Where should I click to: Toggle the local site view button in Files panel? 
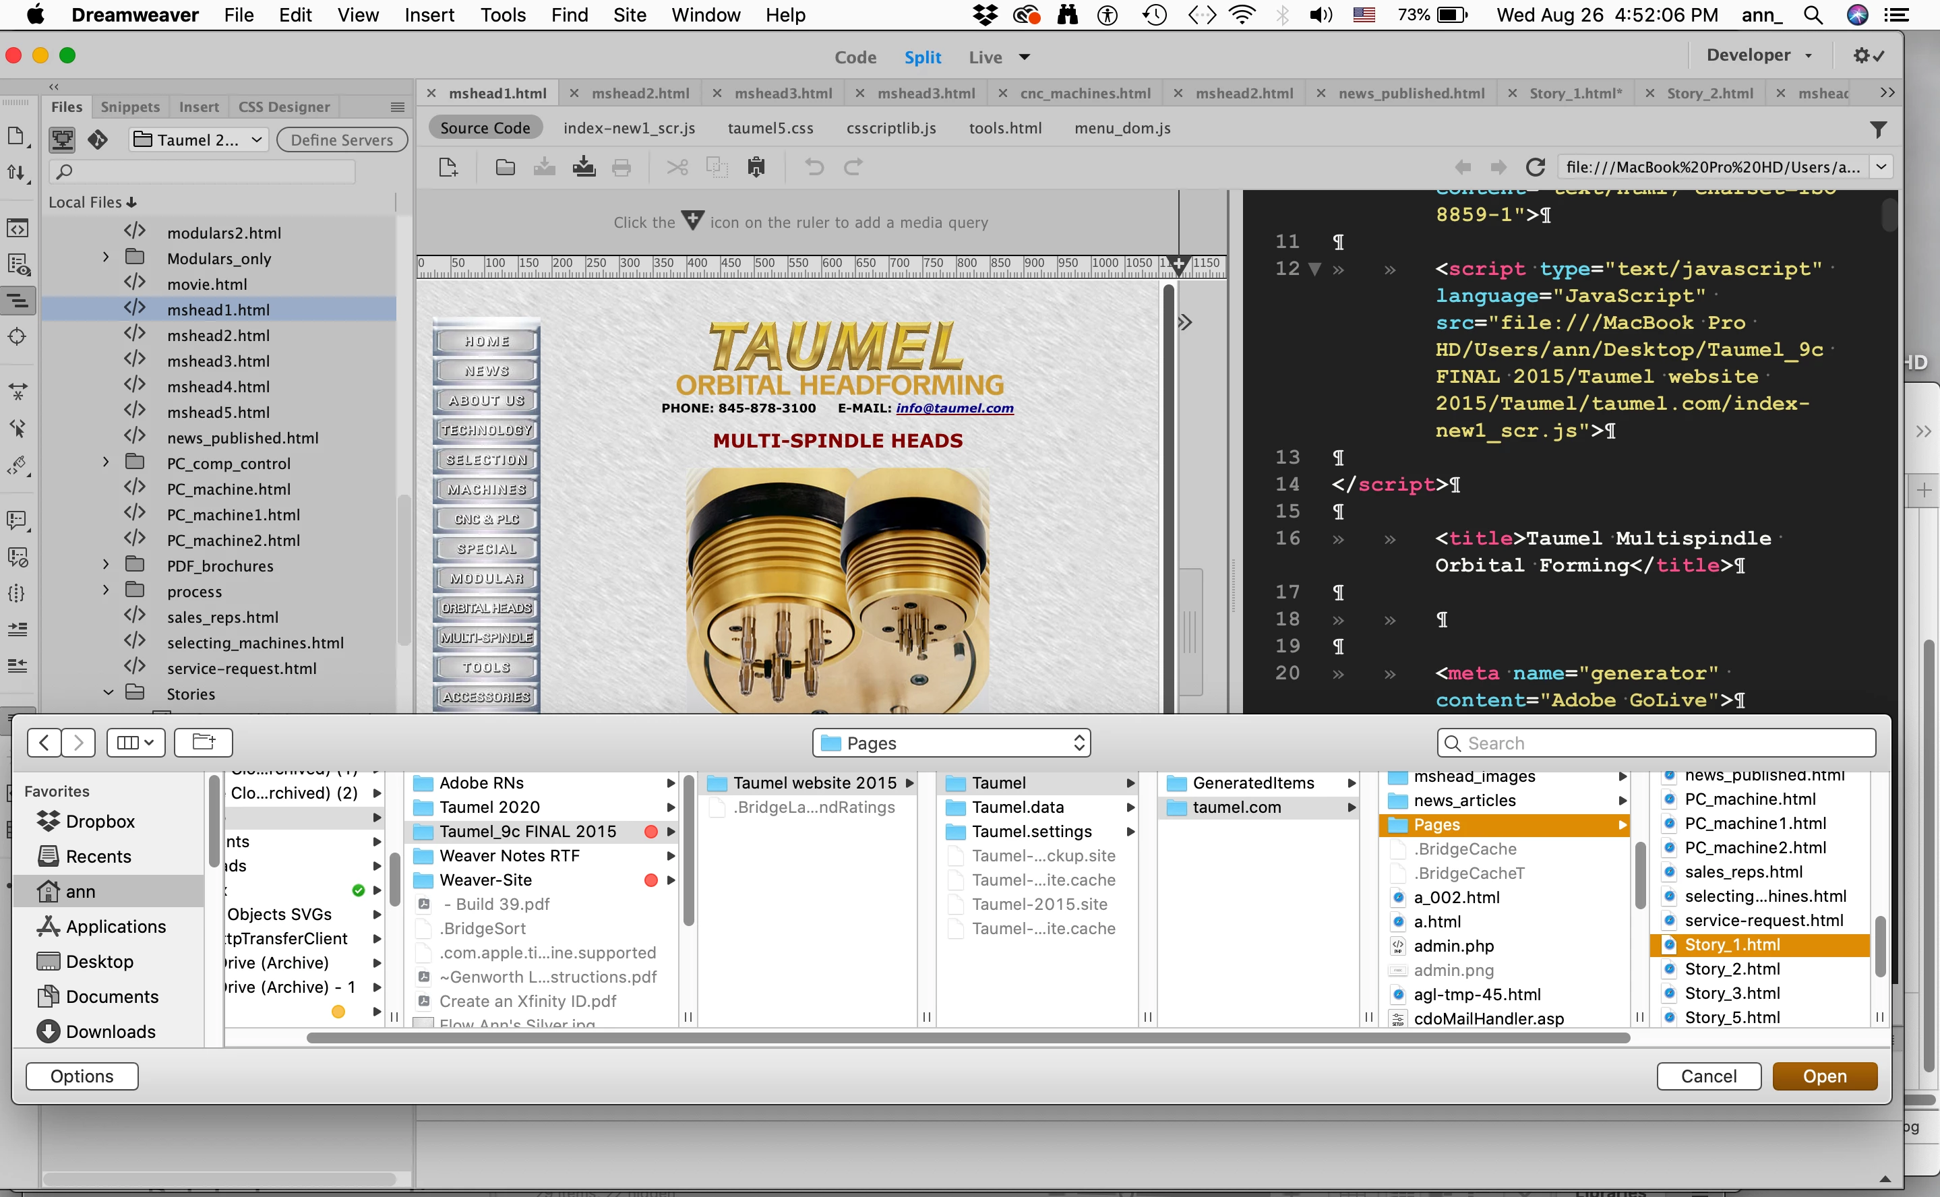click(x=63, y=140)
